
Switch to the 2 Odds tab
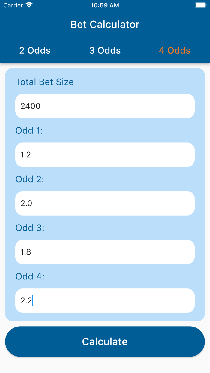pyautogui.click(x=35, y=51)
